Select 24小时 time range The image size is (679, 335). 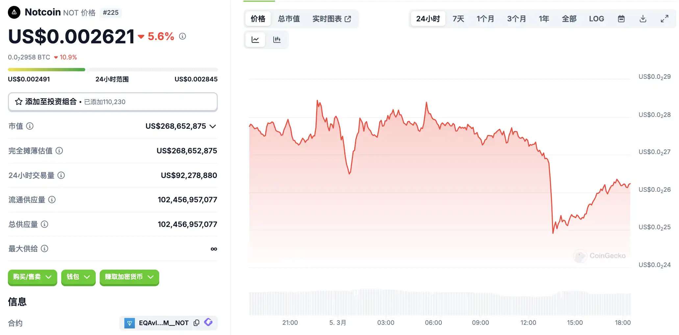coord(428,19)
